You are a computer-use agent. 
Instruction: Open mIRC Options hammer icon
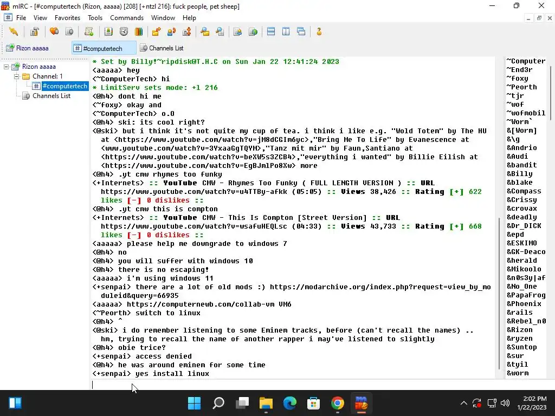tap(34, 32)
